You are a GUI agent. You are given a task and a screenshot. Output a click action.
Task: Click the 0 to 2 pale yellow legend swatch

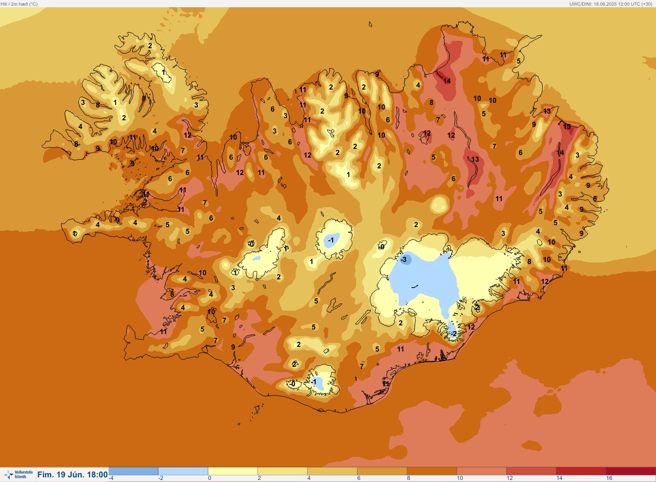click(x=233, y=471)
